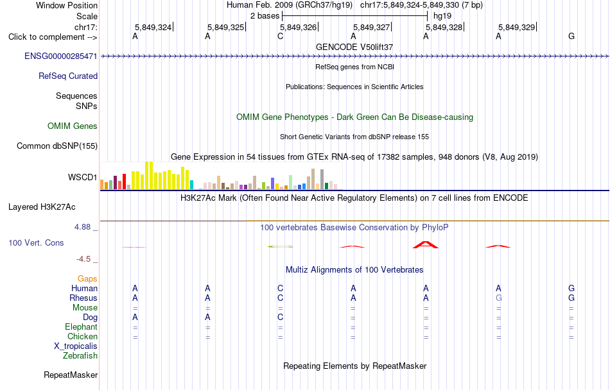This screenshot has width=610, height=390.
Task: Click the GTEx Gene Expression track title
Action: (354, 157)
